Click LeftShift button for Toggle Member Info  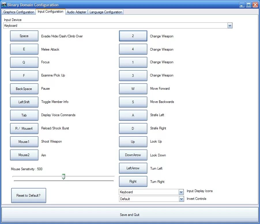pyautogui.click(x=24, y=102)
